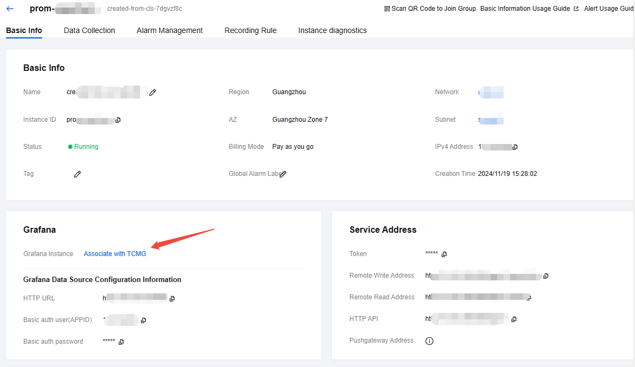This screenshot has width=635, height=367.
Task: Copy the Grafana HTTP URL
Action: tap(172, 298)
